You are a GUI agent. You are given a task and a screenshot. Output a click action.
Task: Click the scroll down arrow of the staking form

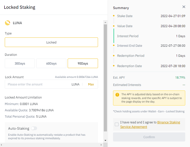pyautogui.click(x=105, y=140)
